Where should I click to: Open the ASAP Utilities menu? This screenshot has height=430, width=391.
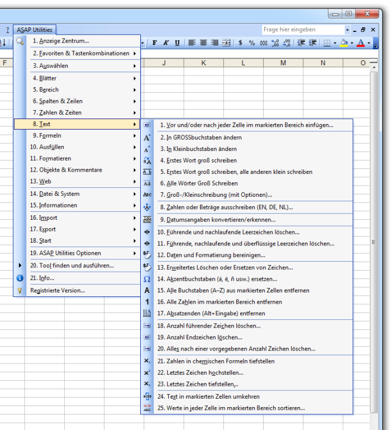[x=35, y=30]
